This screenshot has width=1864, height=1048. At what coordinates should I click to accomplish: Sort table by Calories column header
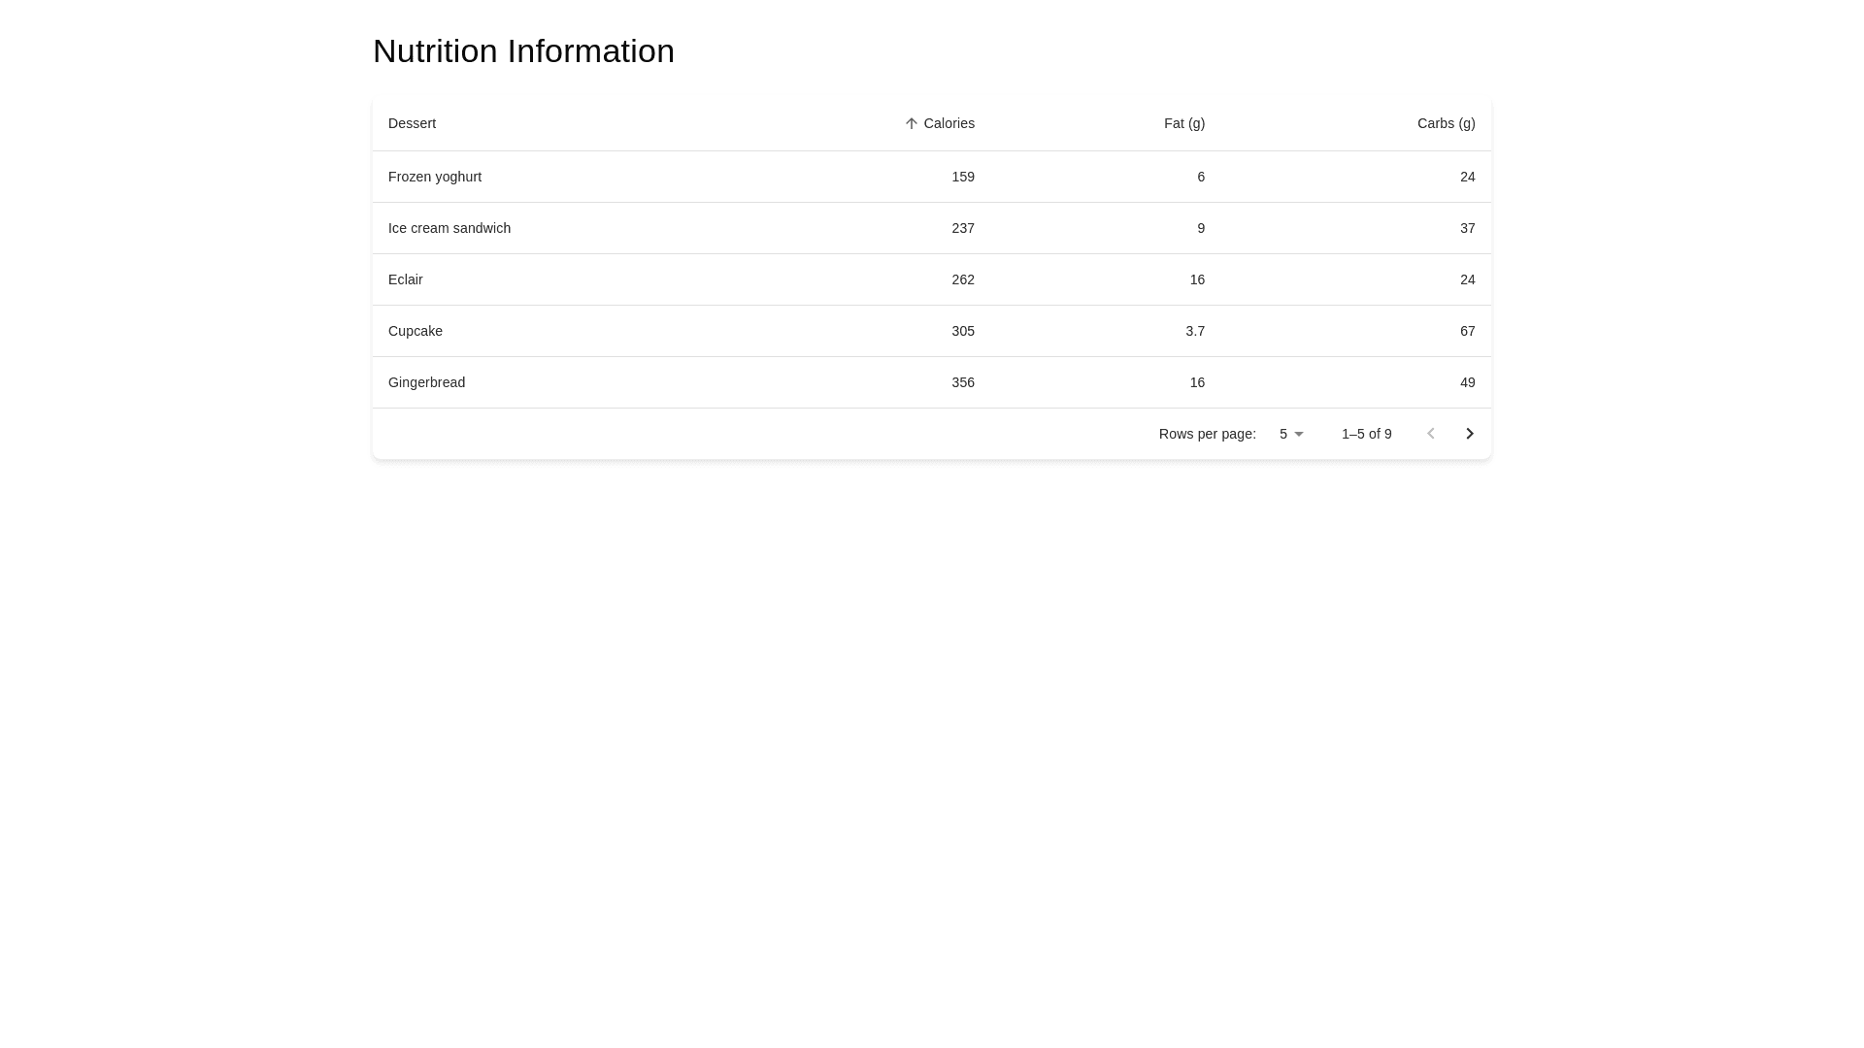[949, 123]
